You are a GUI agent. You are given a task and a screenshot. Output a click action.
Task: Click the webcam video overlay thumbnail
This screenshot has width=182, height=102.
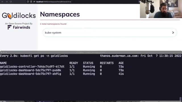tap(161, 9)
